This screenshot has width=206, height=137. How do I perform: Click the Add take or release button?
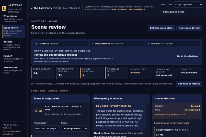[x=189, y=84]
